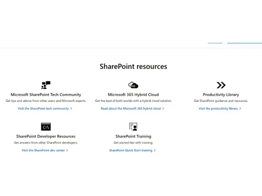Click 'Get the best of both worlds' description
The width and height of the screenshot is (262, 196).
[x=133, y=101]
